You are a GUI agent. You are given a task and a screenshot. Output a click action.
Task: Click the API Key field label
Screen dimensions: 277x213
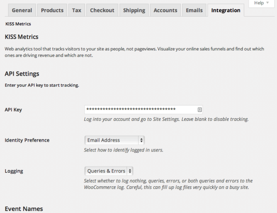point(13,110)
